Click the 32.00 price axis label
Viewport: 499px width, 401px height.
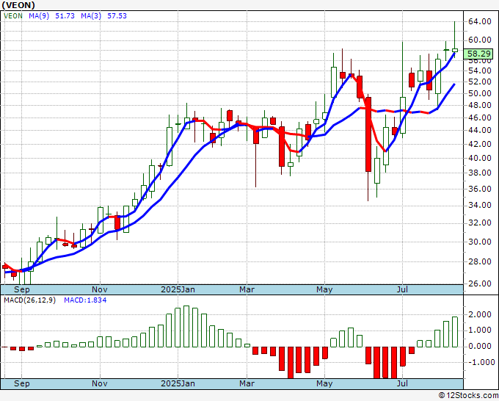click(x=480, y=223)
